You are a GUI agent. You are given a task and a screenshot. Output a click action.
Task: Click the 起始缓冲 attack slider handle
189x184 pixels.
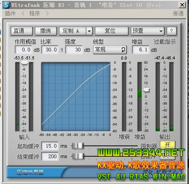click(78, 146)
